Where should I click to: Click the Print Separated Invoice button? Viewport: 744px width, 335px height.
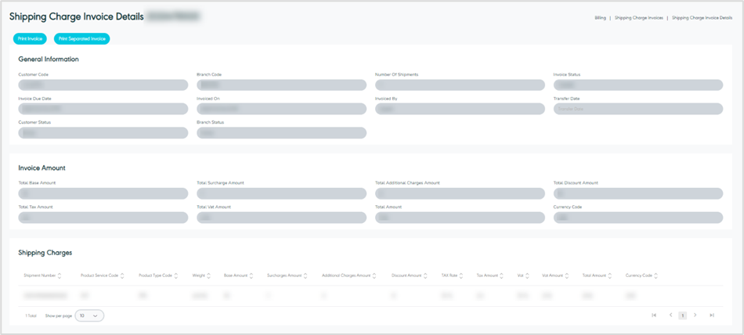click(x=81, y=38)
